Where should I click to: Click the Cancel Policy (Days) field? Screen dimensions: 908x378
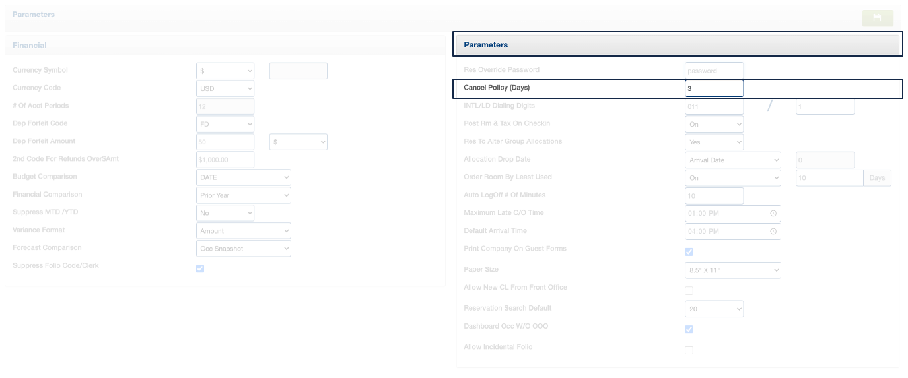[x=714, y=88]
